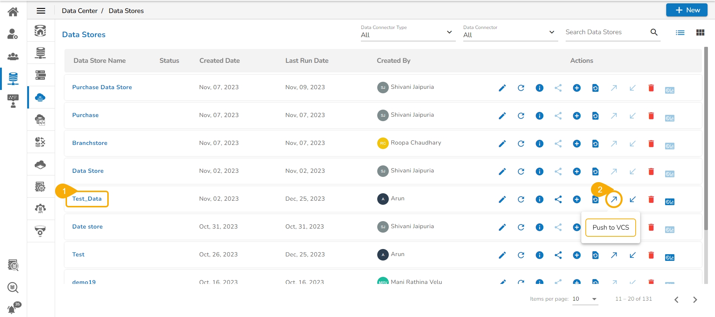Open the Test_Data data store link
715x317 pixels.
[87, 199]
